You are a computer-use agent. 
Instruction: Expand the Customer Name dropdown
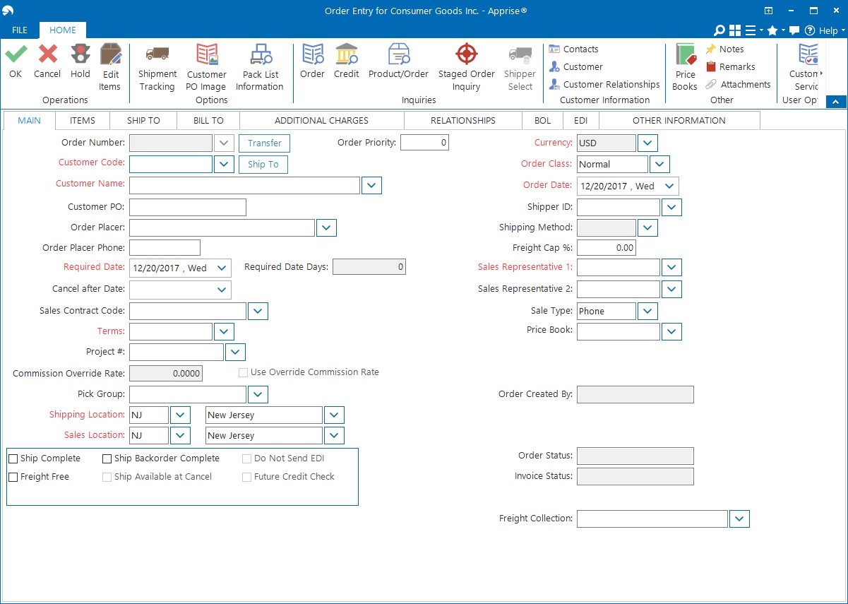pos(372,185)
